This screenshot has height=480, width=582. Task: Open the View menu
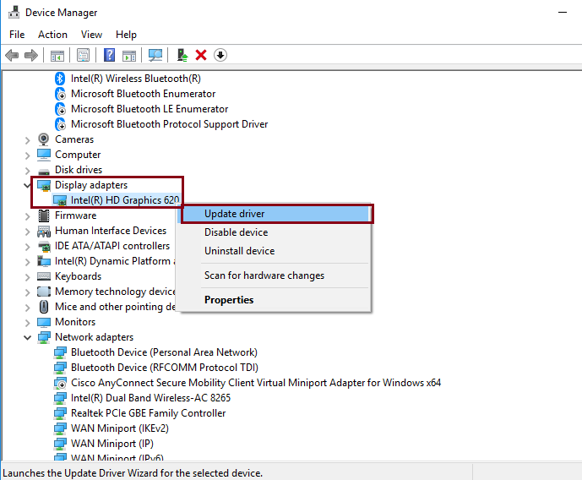coord(91,35)
